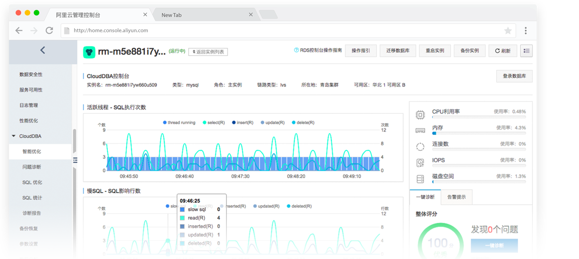Click the 磁盘空间 usage bar
This screenshot has height=259, width=579.
coord(479,182)
